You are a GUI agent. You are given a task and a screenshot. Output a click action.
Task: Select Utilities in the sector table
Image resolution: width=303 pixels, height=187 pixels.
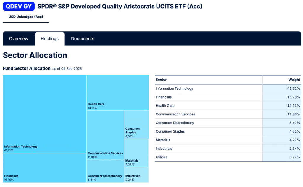point(162,157)
